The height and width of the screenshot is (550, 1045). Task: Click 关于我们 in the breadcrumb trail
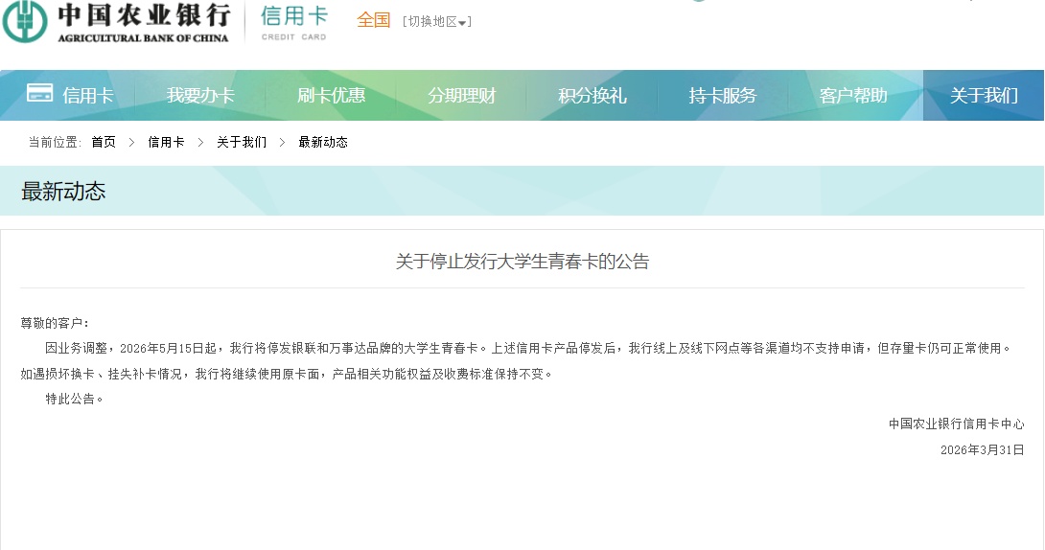(x=242, y=142)
